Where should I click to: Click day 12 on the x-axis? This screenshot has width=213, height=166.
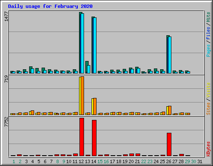[81, 161]
